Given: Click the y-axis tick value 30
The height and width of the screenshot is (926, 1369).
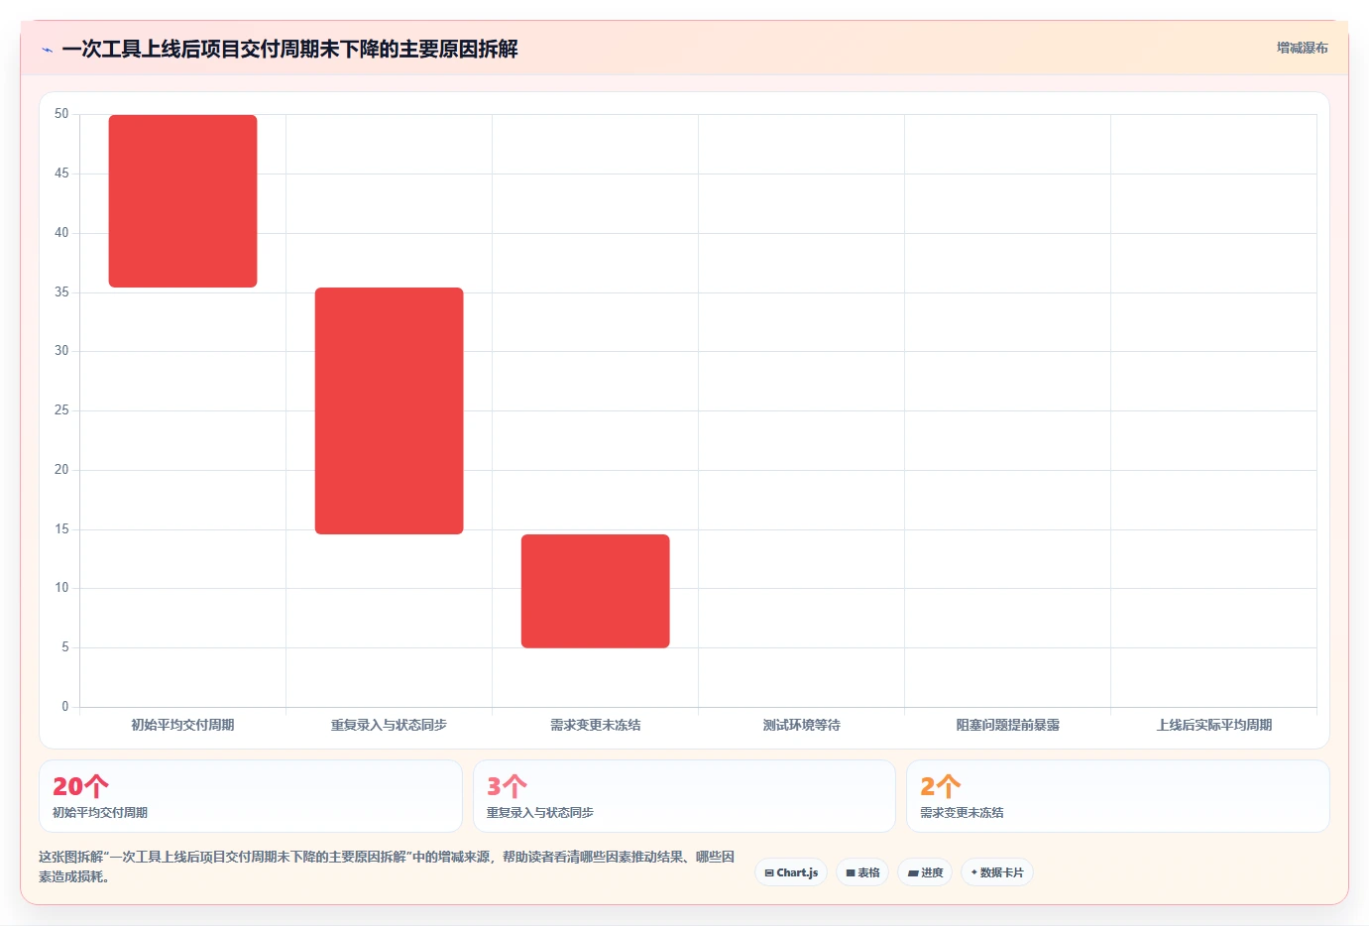Looking at the screenshot, I should [x=61, y=351].
